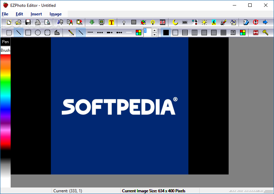Screen dimensions: 274x194
Task: Select the dotted line style
Action: coord(100,33)
